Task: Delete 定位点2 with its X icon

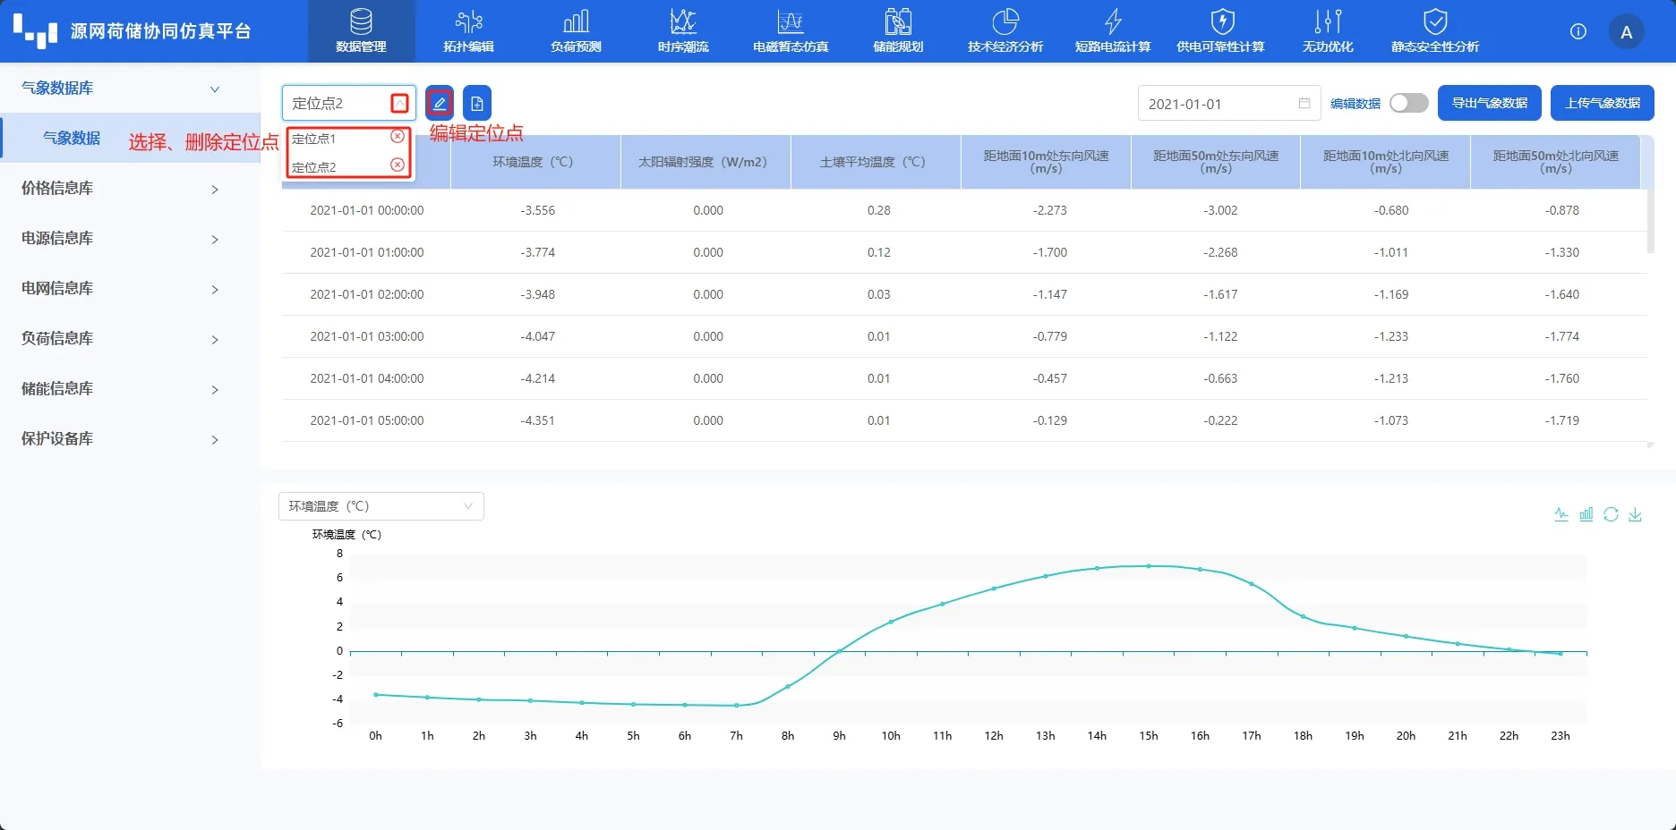Action: point(398,165)
